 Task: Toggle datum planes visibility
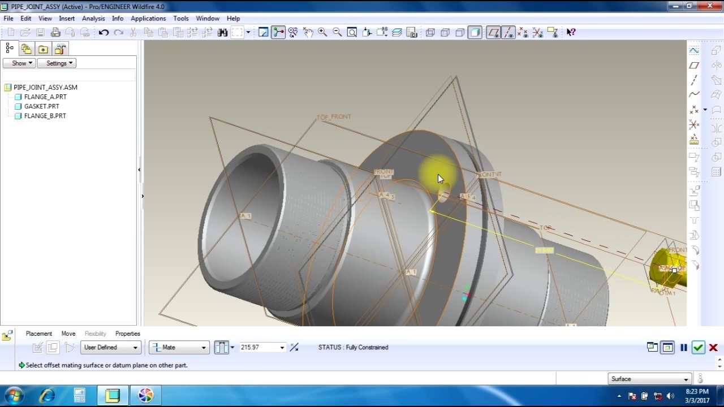point(493,32)
